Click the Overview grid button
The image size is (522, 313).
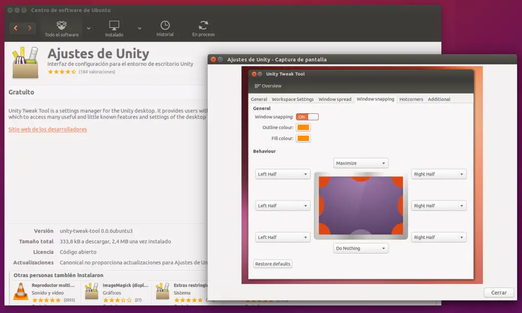[x=268, y=86]
